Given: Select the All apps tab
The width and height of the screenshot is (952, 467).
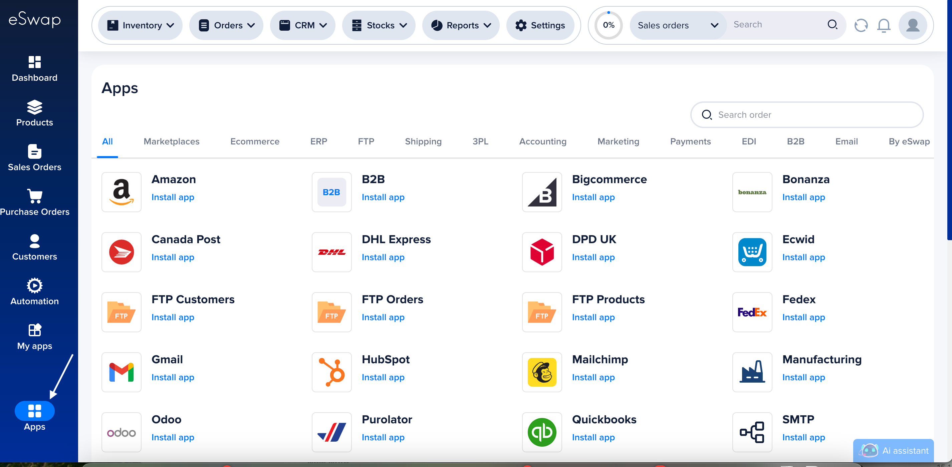Looking at the screenshot, I should pos(107,141).
